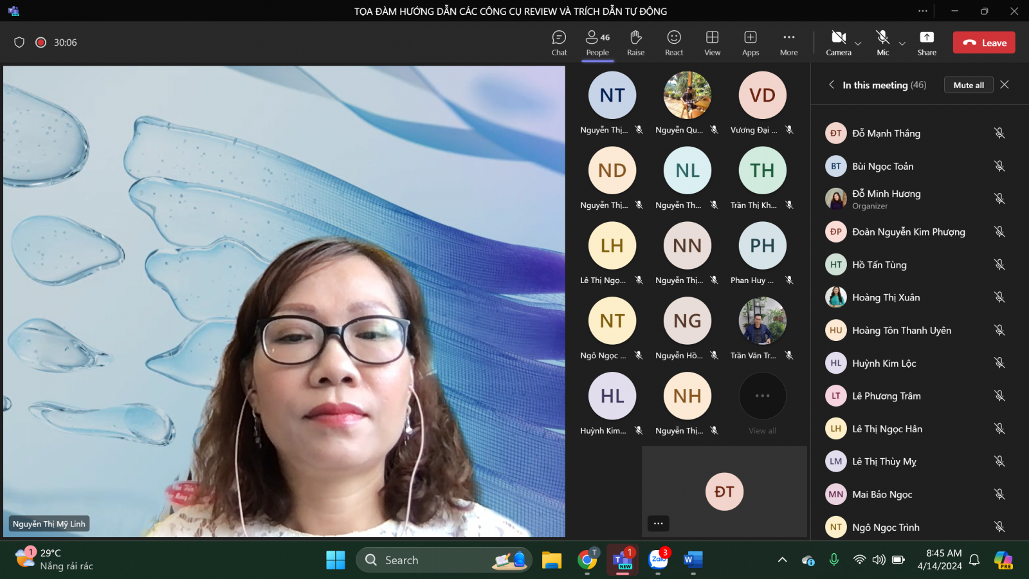Show hidden system tray icons
The image size is (1029, 579).
point(782,560)
